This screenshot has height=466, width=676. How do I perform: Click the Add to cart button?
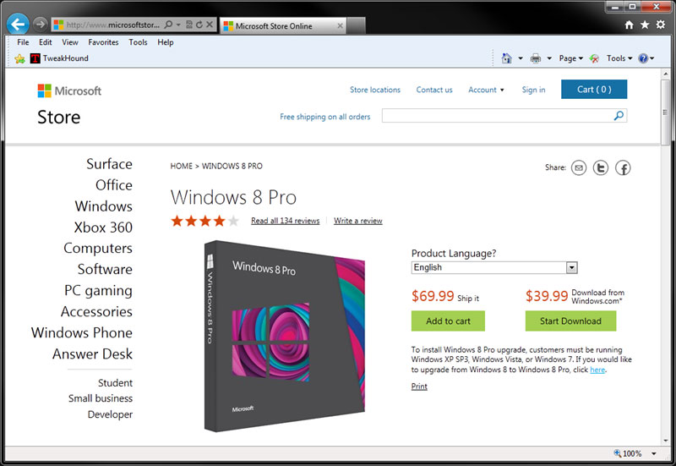tap(448, 321)
